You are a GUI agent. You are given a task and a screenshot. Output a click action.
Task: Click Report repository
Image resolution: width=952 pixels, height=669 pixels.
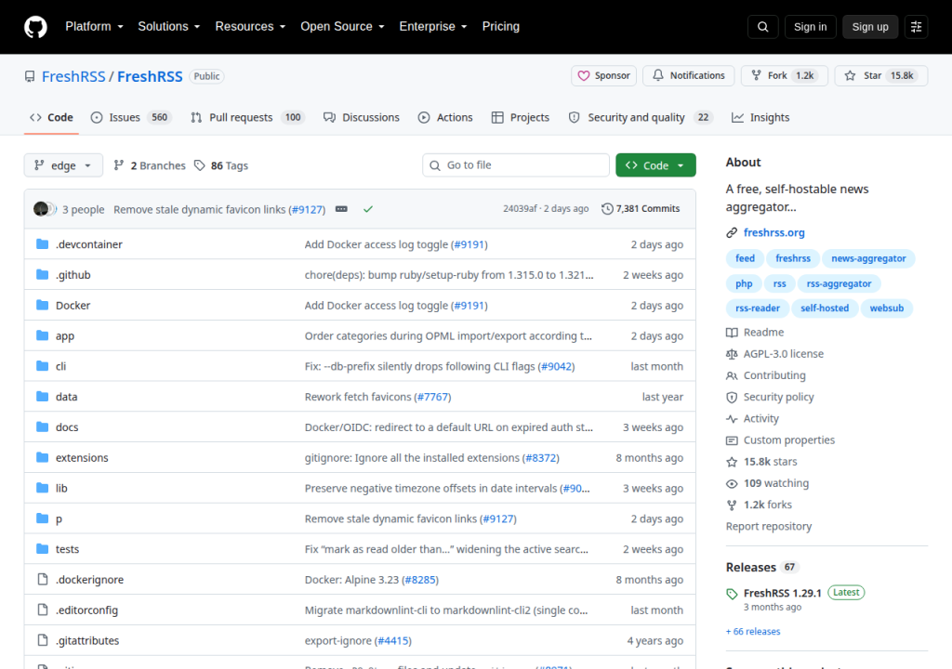coord(769,526)
